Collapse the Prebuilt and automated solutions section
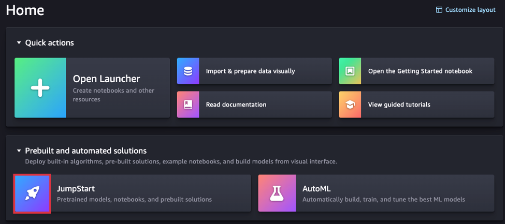The height and width of the screenshot is (224, 506). tap(19, 151)
